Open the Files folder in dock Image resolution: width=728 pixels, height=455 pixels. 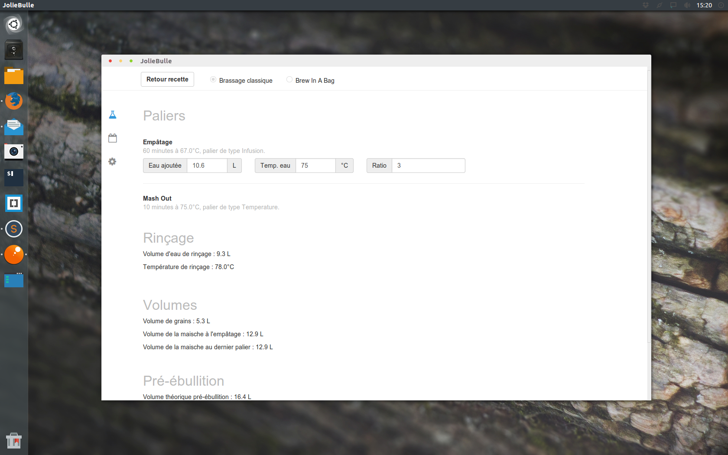[x=14, y=76]
